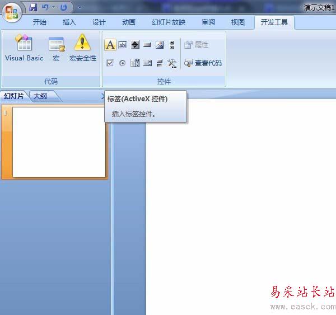The image size is (336, 315).
Task: Insert a List Box control
Action: [x=147, y=63]
